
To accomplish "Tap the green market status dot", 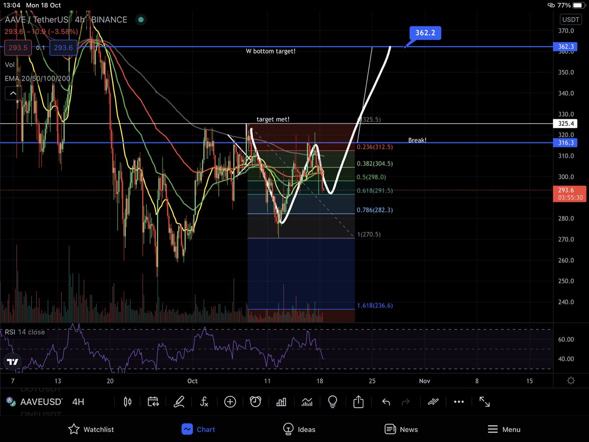I will click(x=141, y=20).
